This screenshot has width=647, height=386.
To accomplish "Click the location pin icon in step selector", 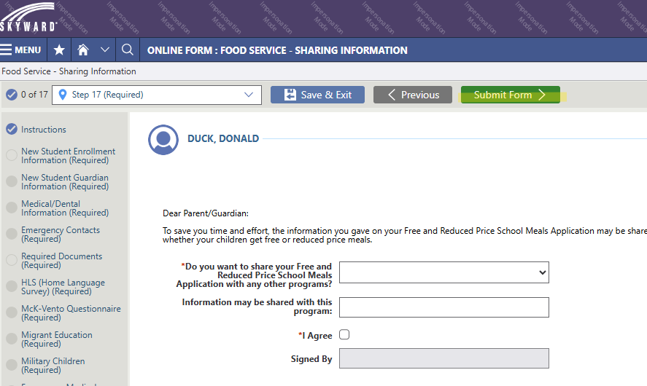I will 62,95.
